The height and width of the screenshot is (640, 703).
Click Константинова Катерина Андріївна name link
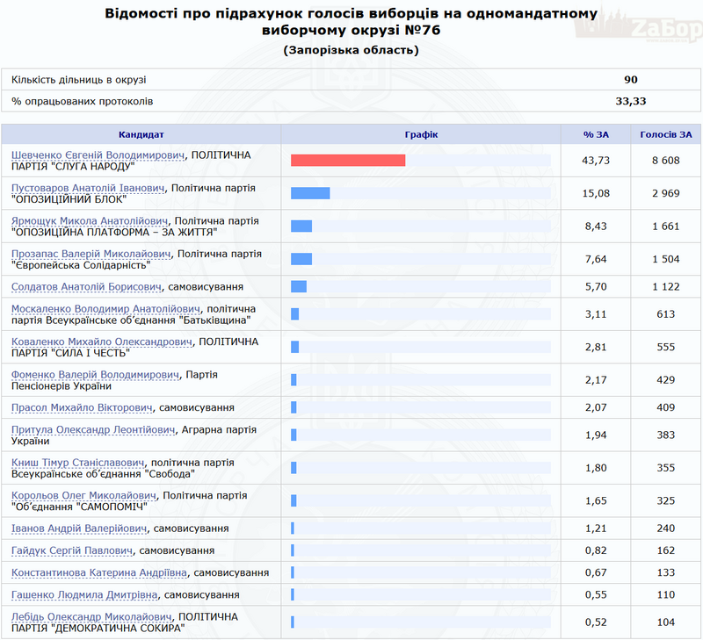pyautogui.click(x=99, y=572)
